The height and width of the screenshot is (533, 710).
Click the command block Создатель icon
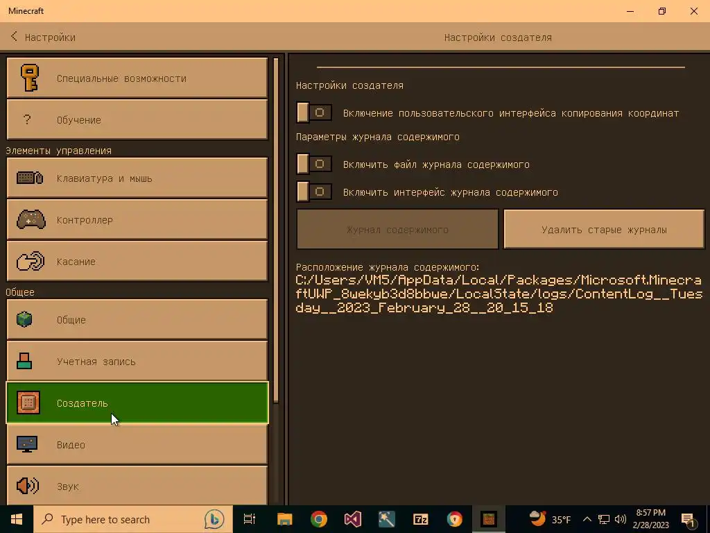pos(28,403)
